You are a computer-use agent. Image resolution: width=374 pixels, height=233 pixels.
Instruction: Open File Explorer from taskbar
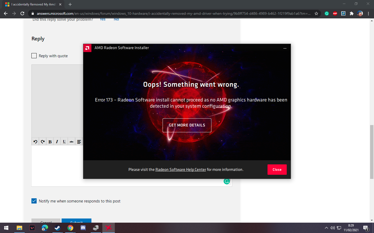19,228
